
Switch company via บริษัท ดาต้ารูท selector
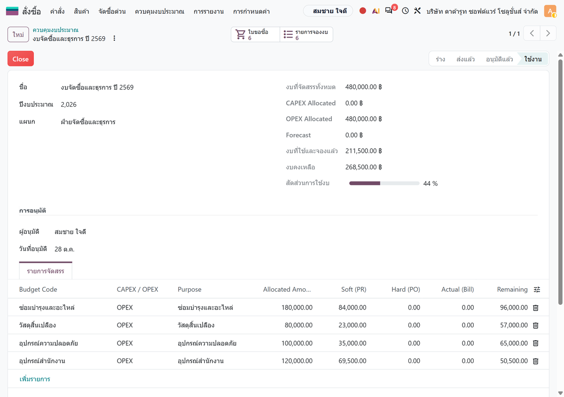[482, 11]
